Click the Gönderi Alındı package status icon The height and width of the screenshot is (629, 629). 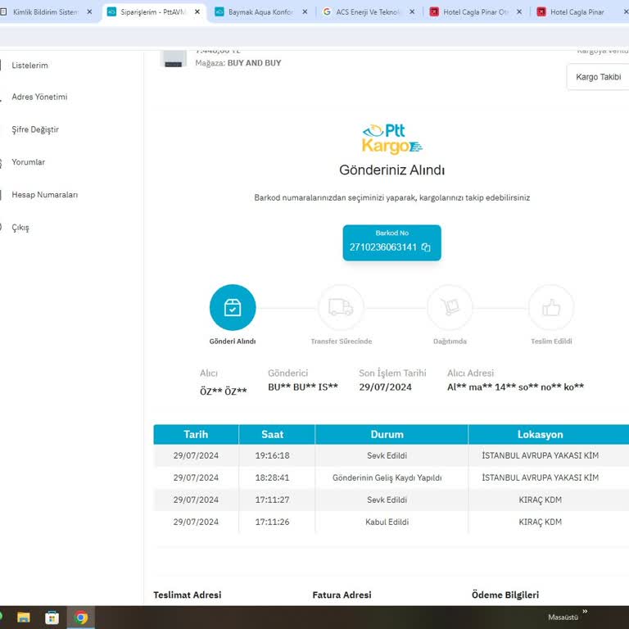coord(233,307)
